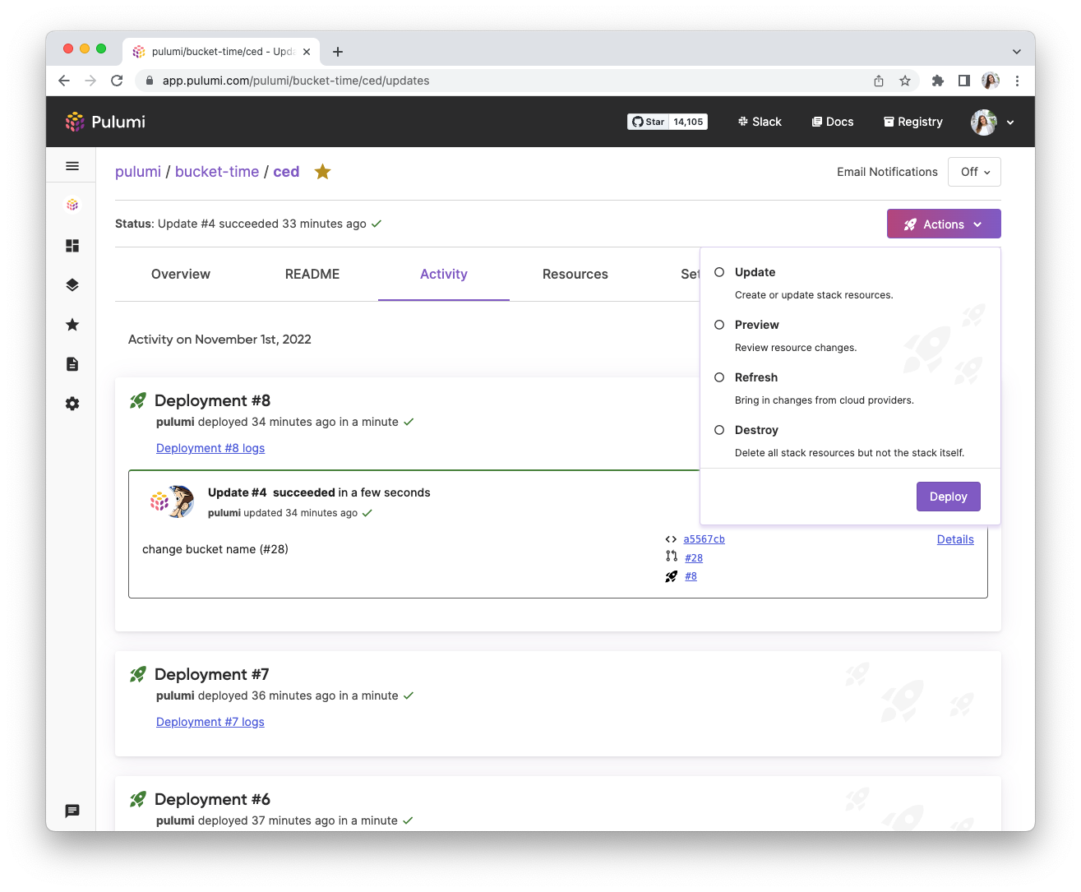Collapse the Actions dropdown button
Viewport: 1081px width, 892px height.
(944, 224)
